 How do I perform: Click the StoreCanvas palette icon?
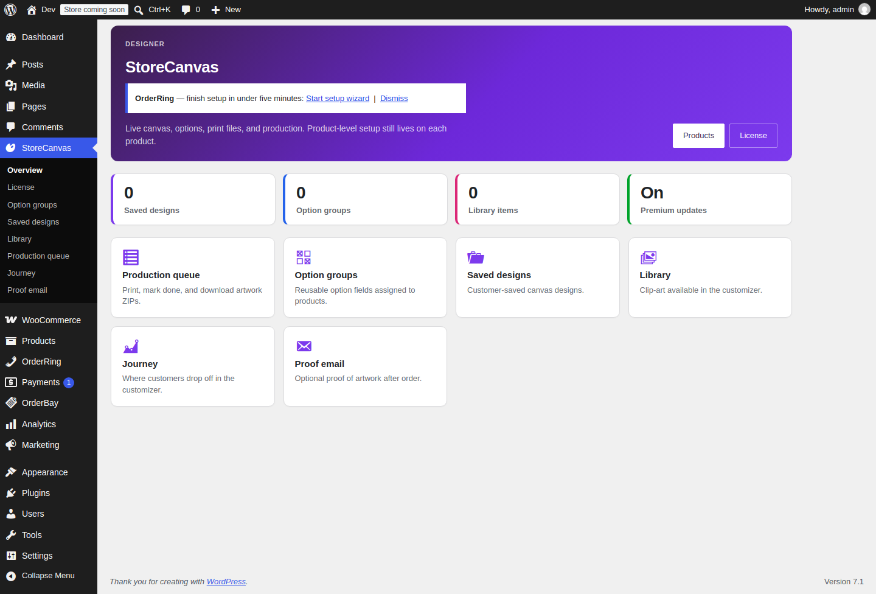(11, 148)
